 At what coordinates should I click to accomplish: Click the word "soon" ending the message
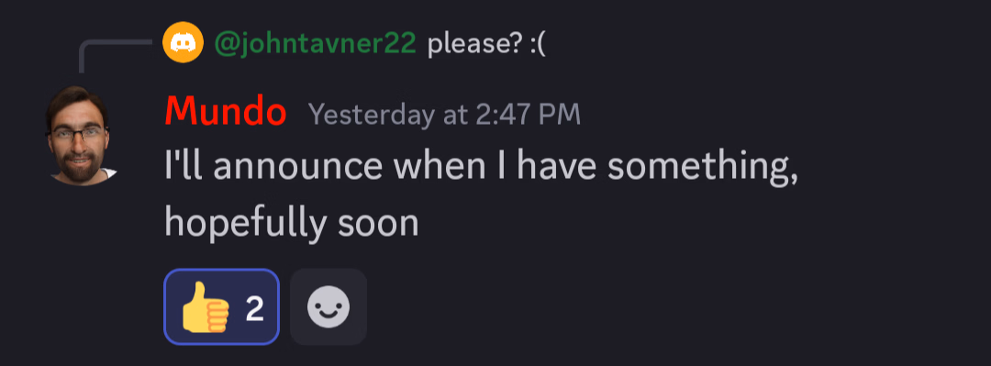(x=378, y=224)
